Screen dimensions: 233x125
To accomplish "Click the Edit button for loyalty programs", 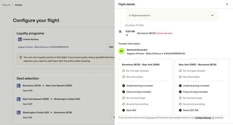I will click(x=111, y=47).
